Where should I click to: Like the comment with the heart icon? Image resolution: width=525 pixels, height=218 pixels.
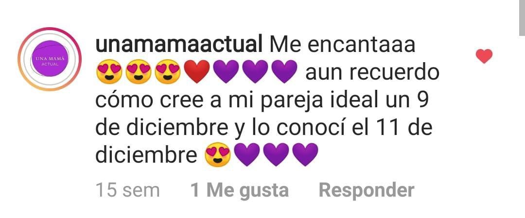pyautogui.click(x=484, y=56)
